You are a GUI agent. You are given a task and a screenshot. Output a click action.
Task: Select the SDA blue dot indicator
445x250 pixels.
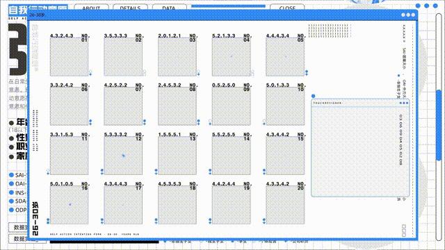point(11,201)
